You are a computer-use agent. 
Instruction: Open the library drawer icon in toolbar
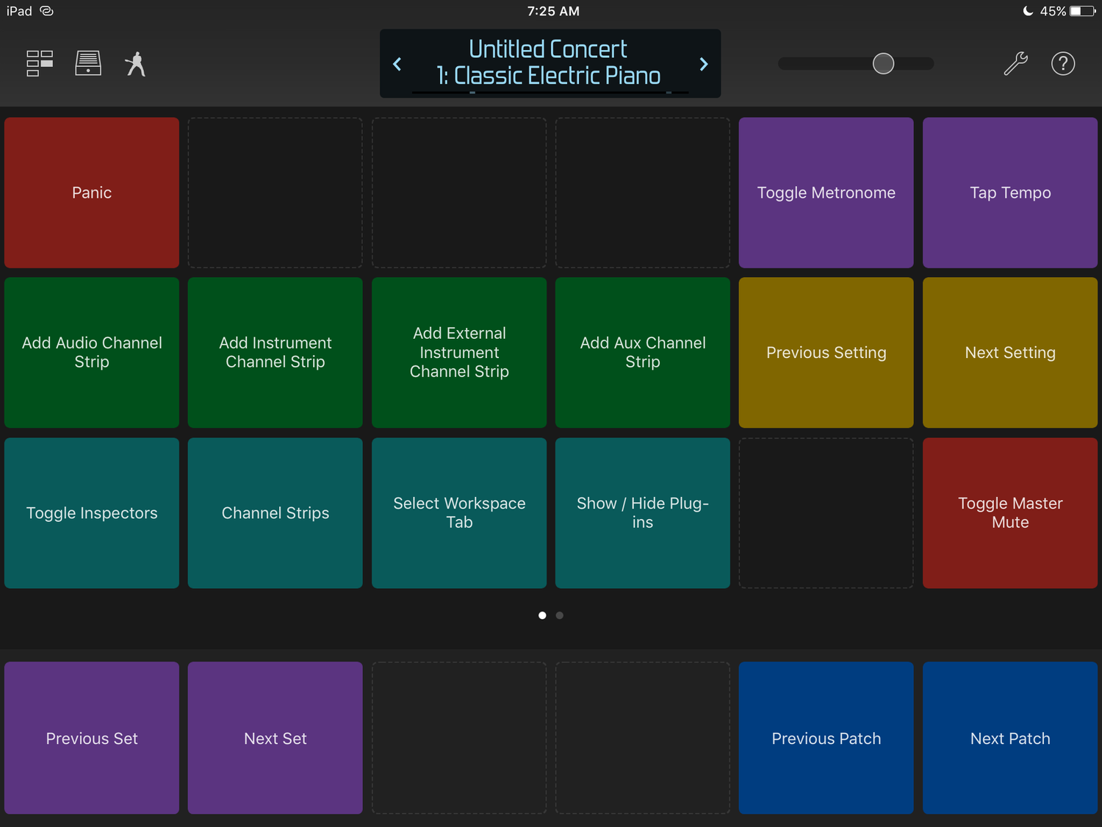click(x=87, y=64)
